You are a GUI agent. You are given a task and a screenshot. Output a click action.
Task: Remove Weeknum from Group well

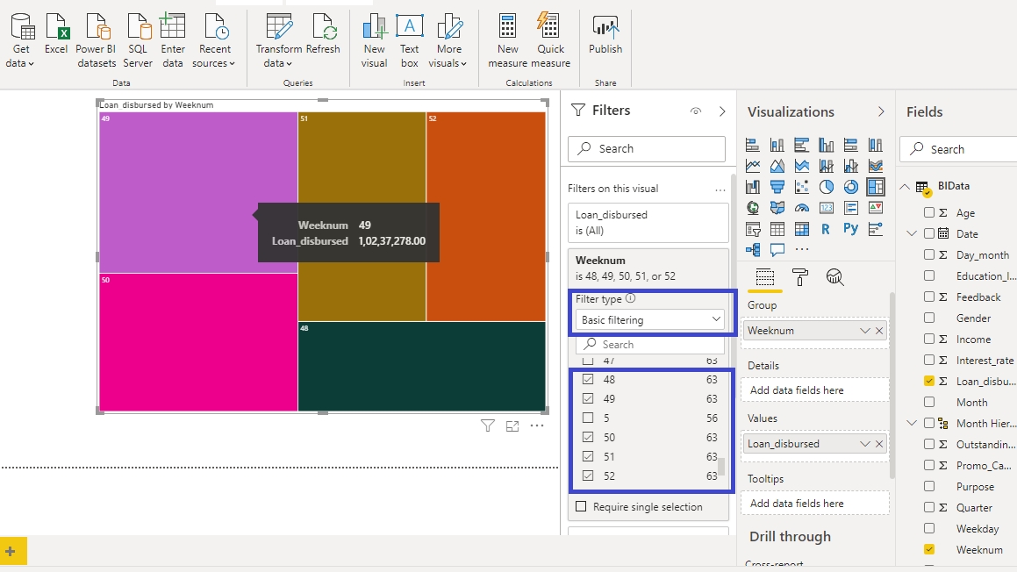coord(879,331)
